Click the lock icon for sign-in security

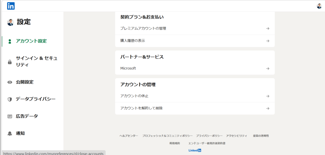10,62
